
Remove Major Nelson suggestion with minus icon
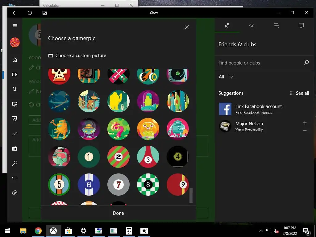[x=305, y=131]
